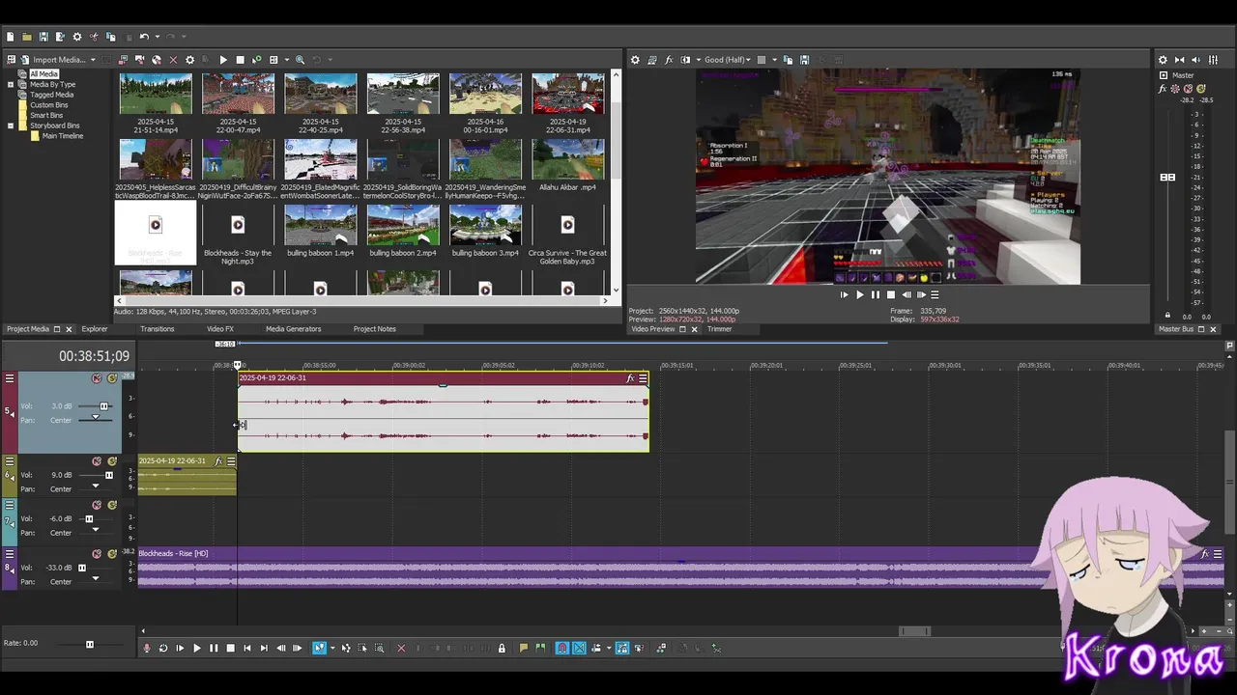The width and height of the screenshot is (1237, 695).
Task: Pause playback in Video Preview
Action: 876,294
